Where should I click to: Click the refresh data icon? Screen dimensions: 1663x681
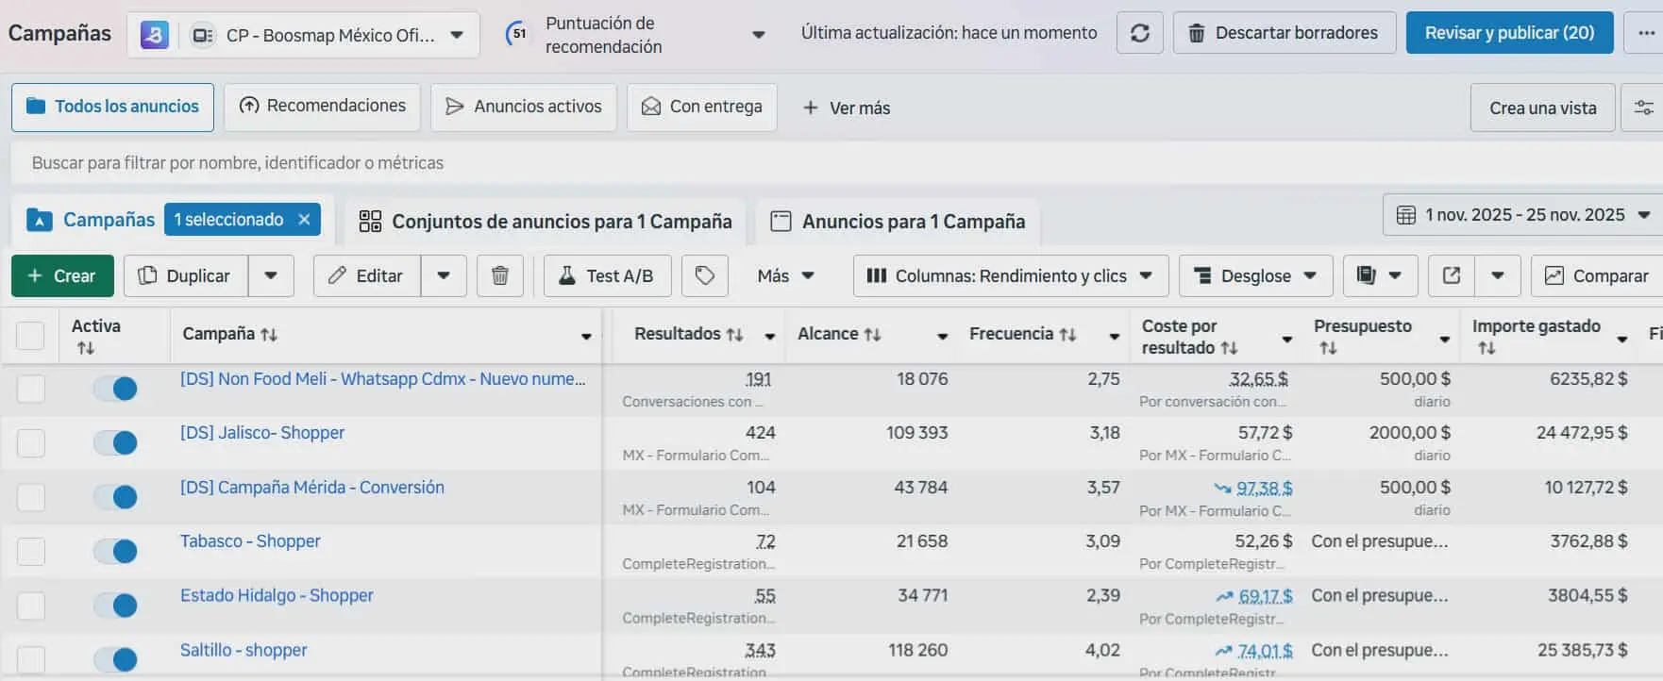tap(1139, 33)
